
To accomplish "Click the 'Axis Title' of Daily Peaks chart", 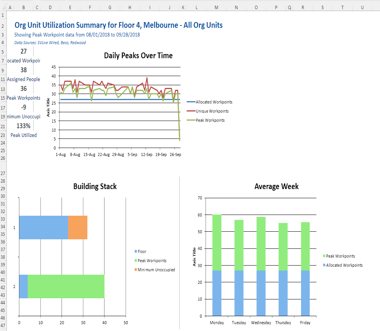I will (x=48, y=108).
